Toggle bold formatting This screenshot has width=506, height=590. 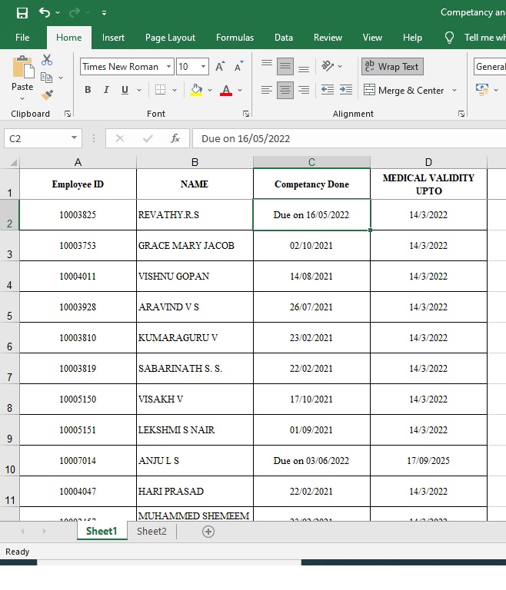coord(88,90)
